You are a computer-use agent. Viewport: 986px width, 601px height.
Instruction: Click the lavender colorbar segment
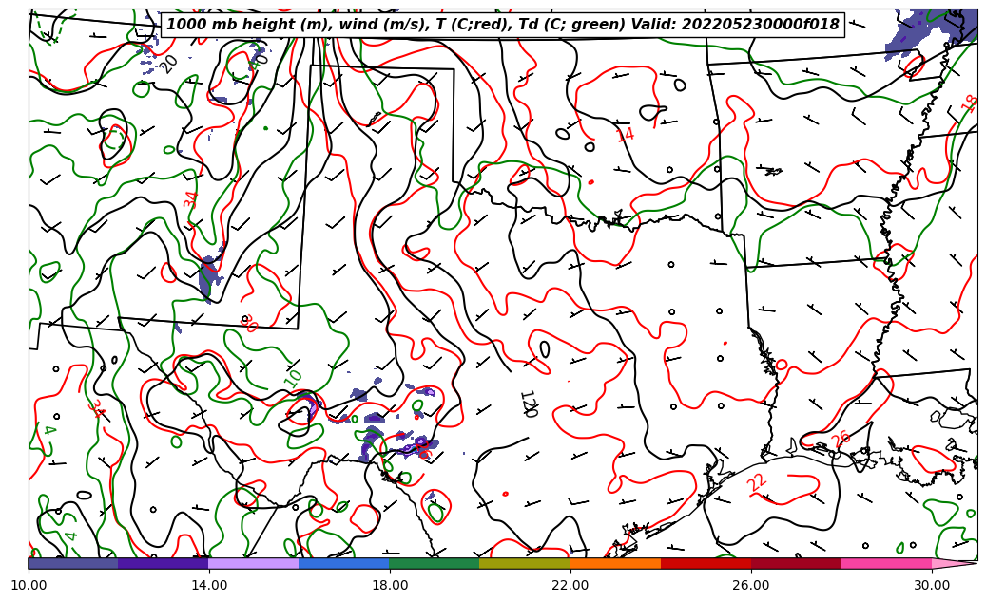(254, 563)
